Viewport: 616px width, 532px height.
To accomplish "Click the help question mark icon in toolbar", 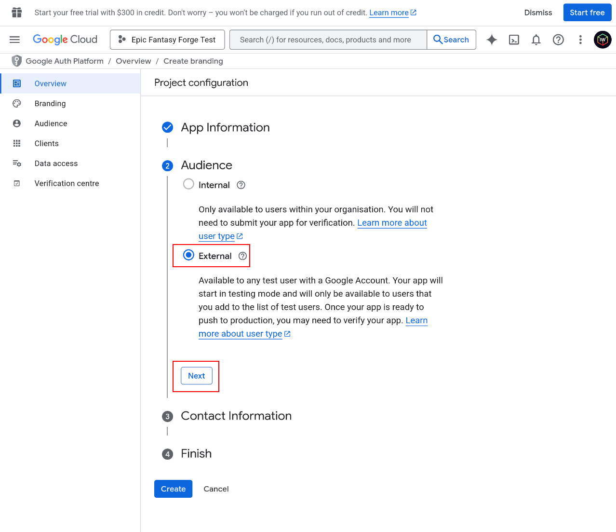I will coord(558,40).
